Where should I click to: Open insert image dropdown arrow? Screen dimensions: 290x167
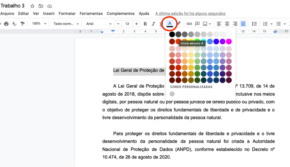(210, 24)
